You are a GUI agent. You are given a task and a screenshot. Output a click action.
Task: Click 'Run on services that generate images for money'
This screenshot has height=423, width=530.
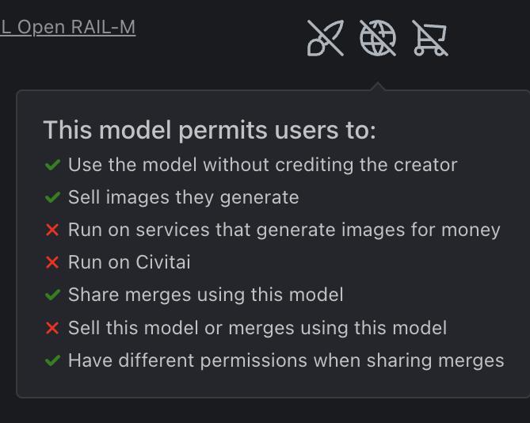(x=284, y=230)
